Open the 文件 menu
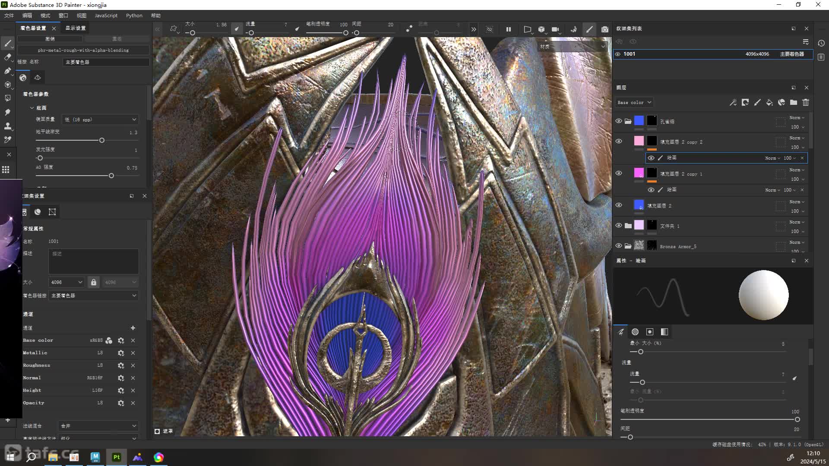The width and height of the screenshot is (829, 466). coord(9,16)
